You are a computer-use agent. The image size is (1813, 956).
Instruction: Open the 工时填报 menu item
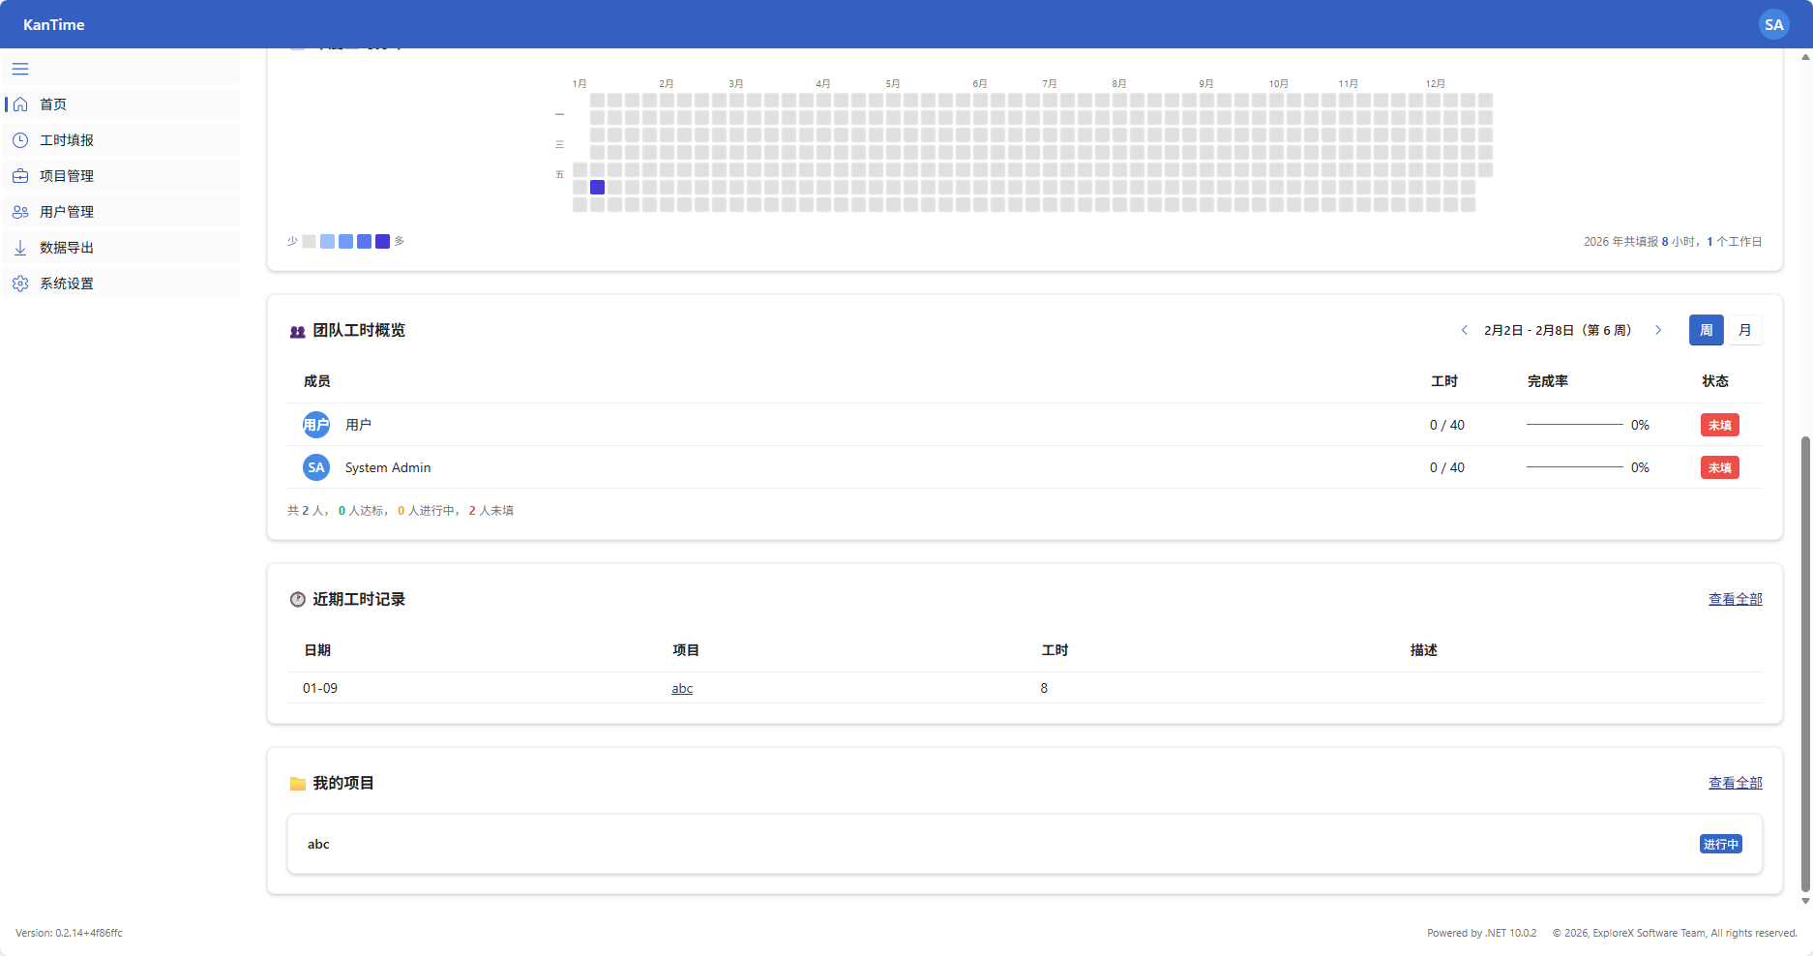(x=67, y=140)
